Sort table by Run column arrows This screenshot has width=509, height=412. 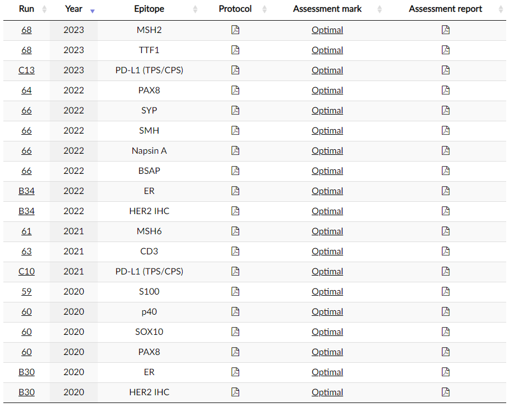(x=45, y=10)
